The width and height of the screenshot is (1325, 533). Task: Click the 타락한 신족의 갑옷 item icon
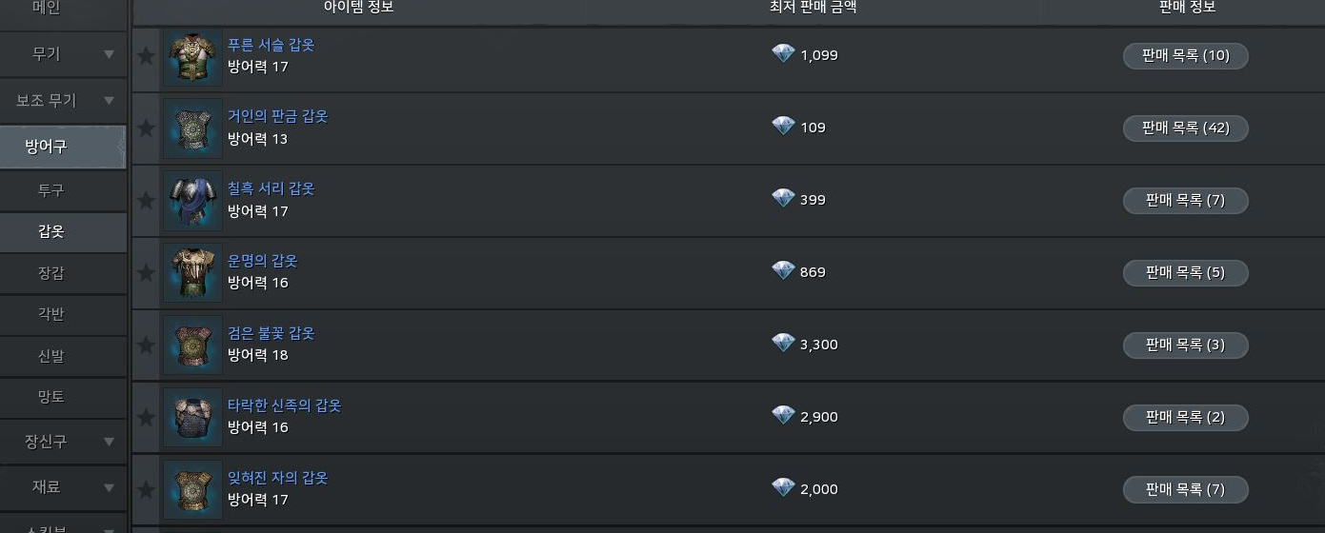coord(192,418)
